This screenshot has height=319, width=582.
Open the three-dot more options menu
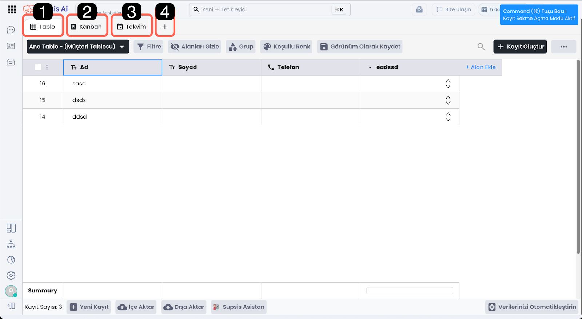click(x=563, y=47)
